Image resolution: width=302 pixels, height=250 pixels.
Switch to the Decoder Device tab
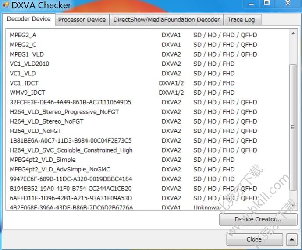click(28, 19)
